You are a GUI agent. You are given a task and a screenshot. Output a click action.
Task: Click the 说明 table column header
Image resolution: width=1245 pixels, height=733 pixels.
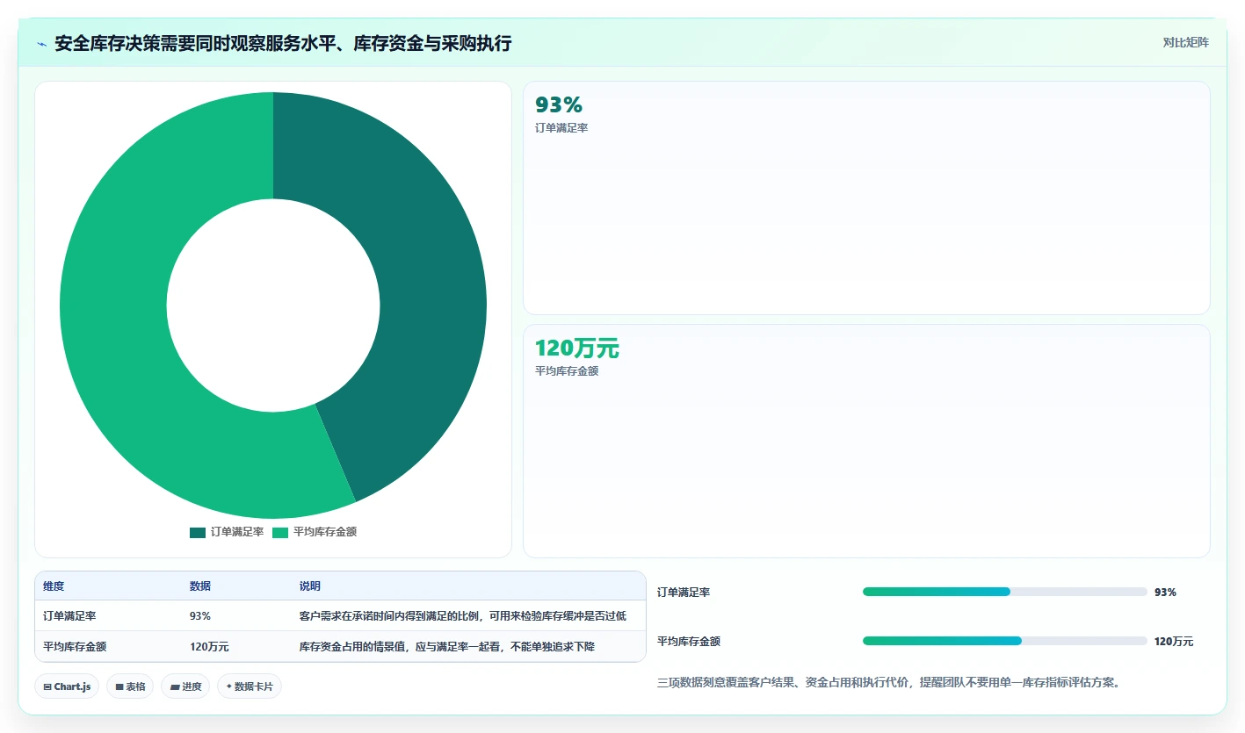[x=310, y=586]
